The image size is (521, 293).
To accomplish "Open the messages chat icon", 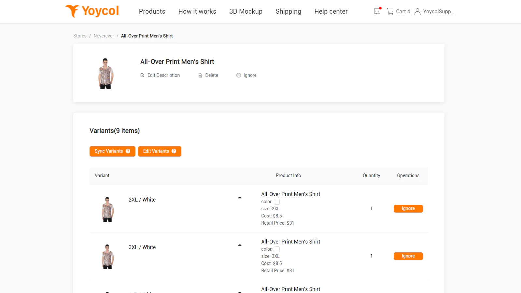I will 377,11.
